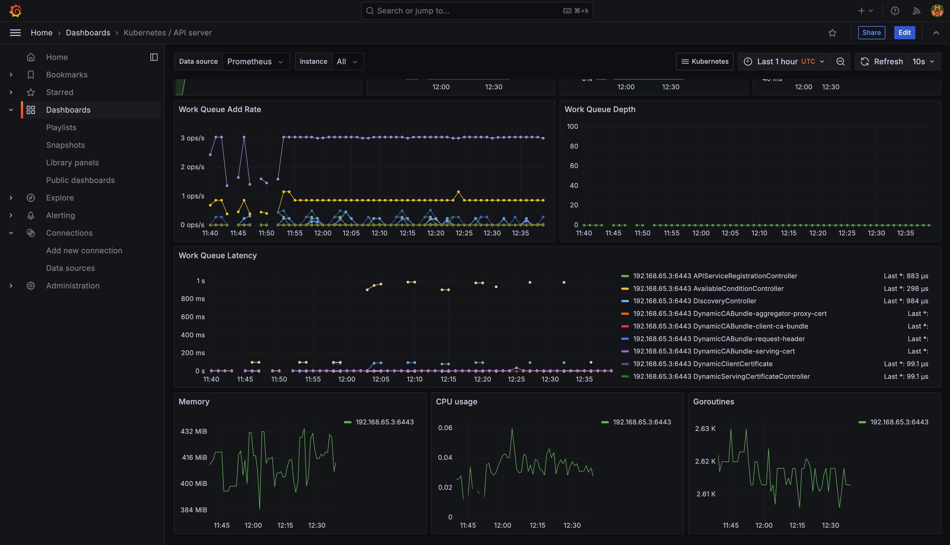This screenshot has width=950, height=545.
Task: Toggle DiscoveryController legend series
Action: point(694,301)
